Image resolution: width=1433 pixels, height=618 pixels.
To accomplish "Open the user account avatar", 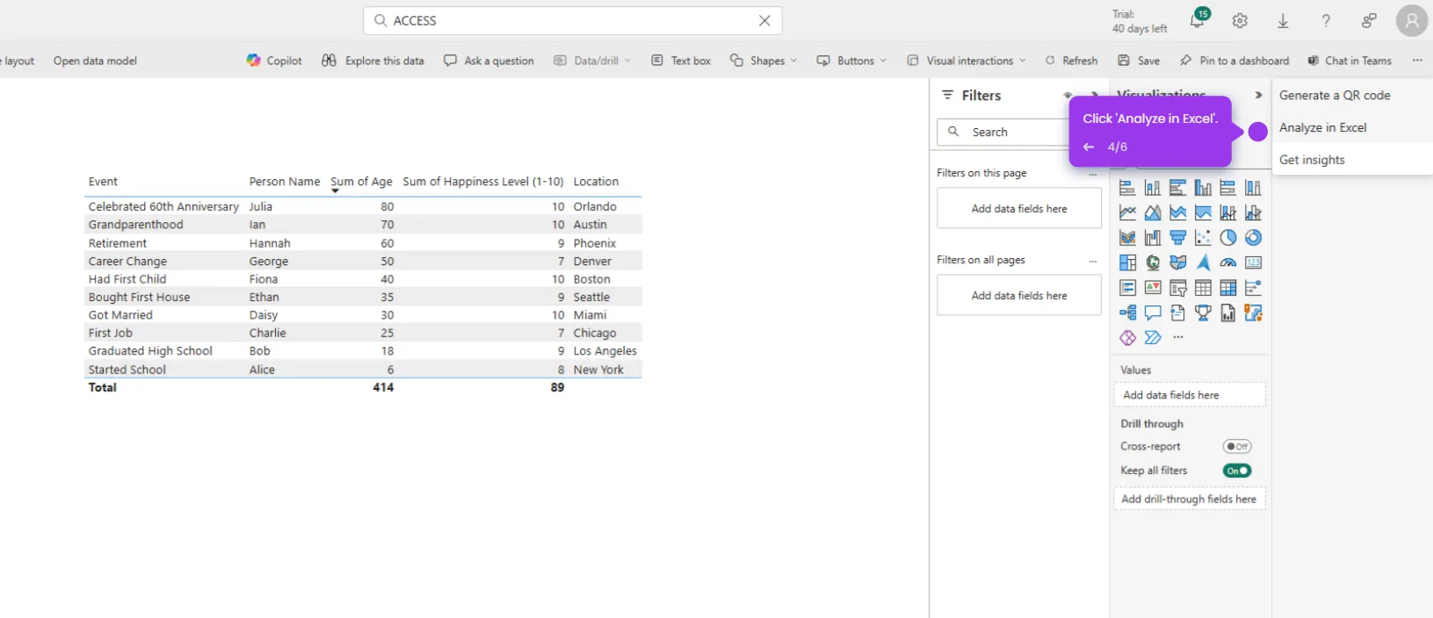I will point(1411,20).
